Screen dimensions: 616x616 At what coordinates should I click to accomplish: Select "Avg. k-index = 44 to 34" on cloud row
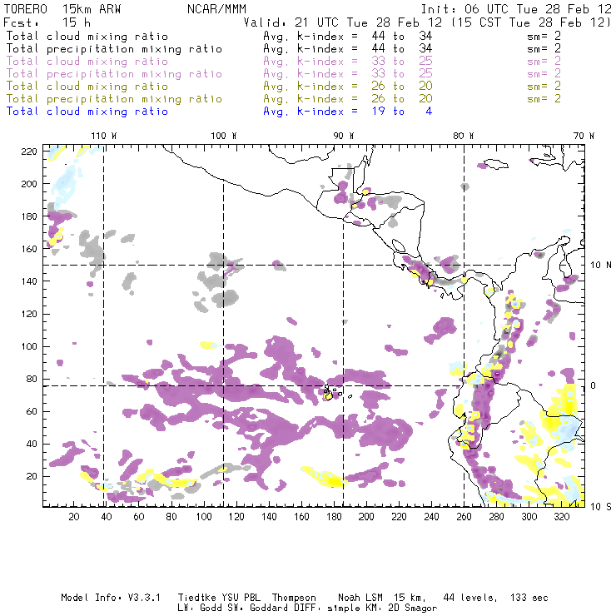[348, 36]
